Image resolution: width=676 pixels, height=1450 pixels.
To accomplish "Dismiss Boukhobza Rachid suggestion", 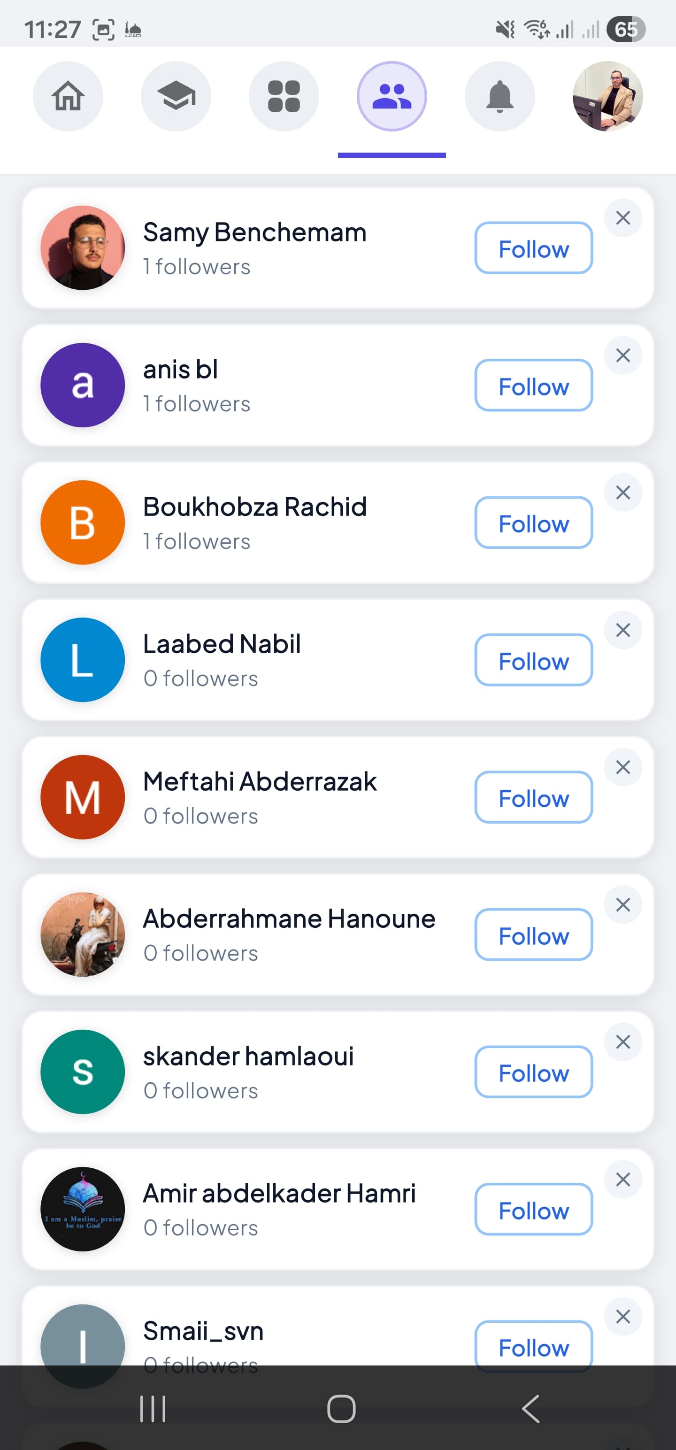I will click(623, 493).
